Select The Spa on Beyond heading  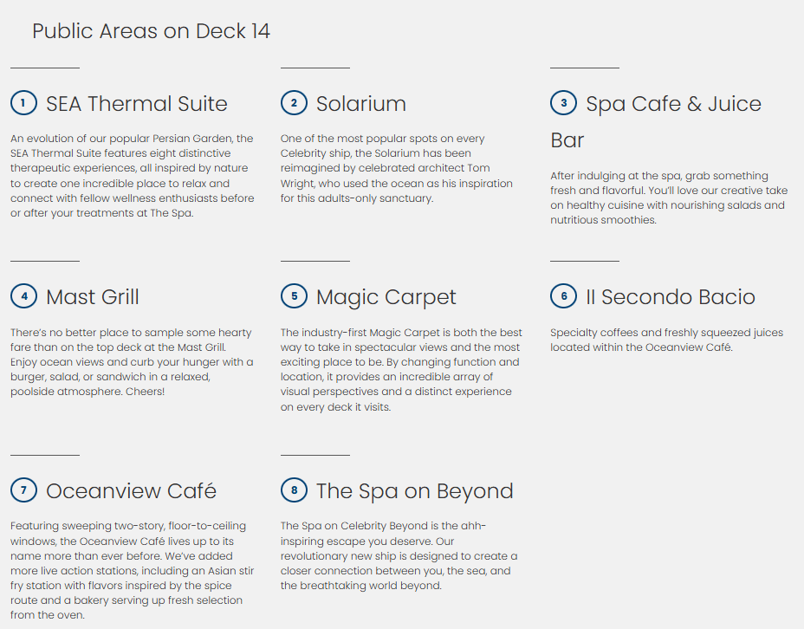(414, 491)
